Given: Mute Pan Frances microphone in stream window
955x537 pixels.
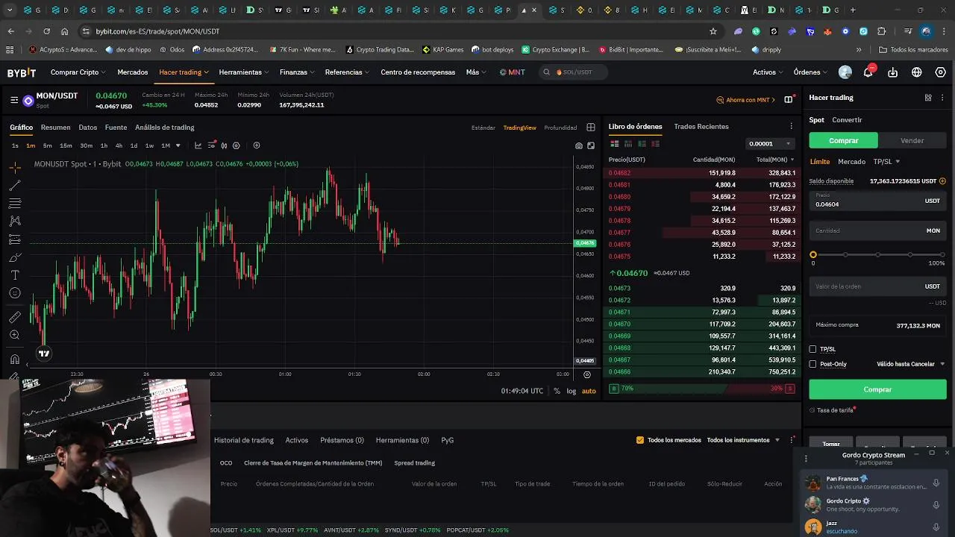Looking at the screenshot, I should click(x=936, y=483).
